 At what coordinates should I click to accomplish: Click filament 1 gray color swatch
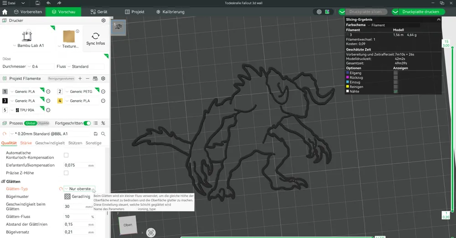coord(5,91)
